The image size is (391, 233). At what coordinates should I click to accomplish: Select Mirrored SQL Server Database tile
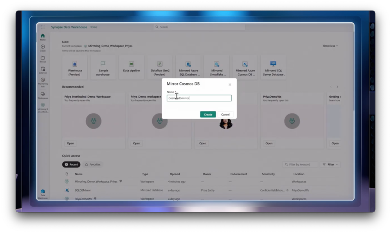pyautogui.click(x=273, y=68)
